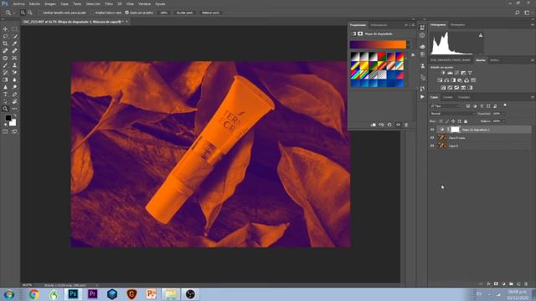Select the Brush tool
Viewport: 536px width, 301px height.
coord(5,65)
